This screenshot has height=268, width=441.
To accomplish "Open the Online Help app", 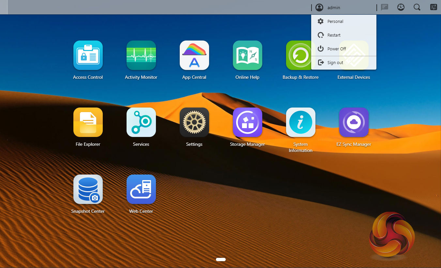I will [x=248, y=55].
